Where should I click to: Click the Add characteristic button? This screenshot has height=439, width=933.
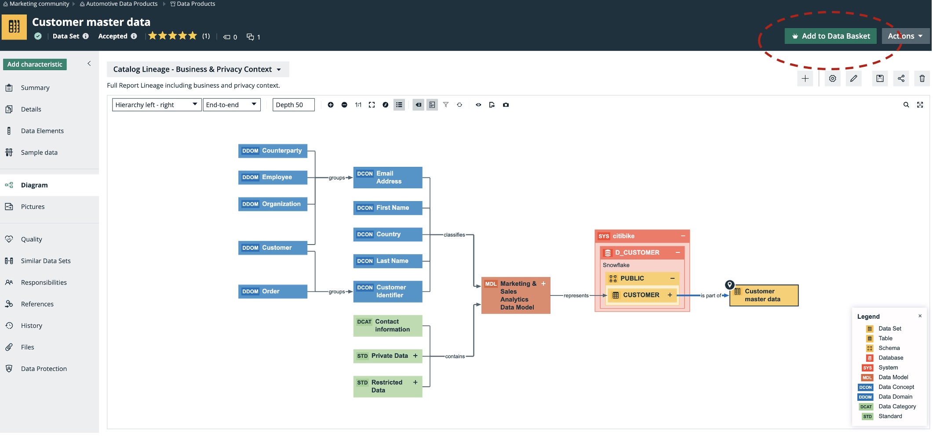point(35,65)
